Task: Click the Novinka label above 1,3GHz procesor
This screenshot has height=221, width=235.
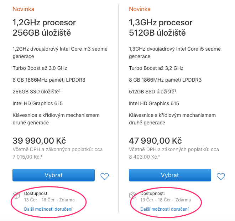Action: click(x=140, y=9)
